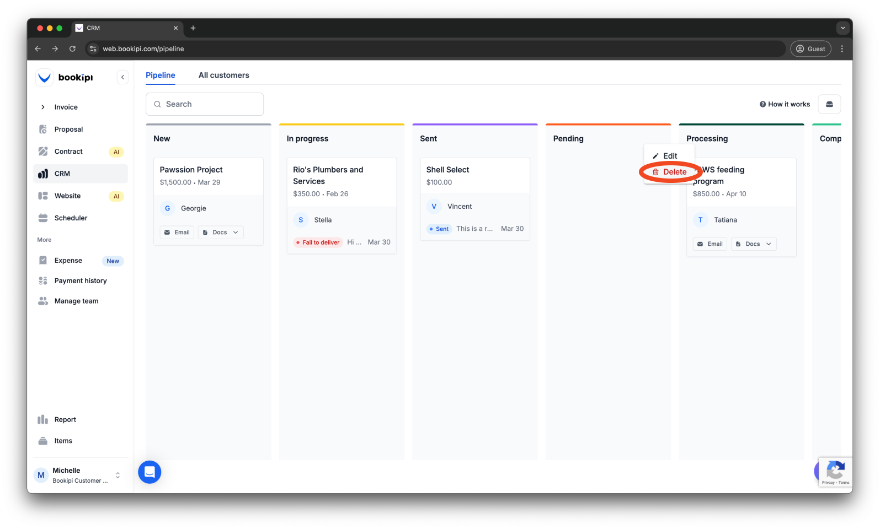Click the Expense icon in sidebar
This screenshot has width=880, height=529.
(43, 260)
